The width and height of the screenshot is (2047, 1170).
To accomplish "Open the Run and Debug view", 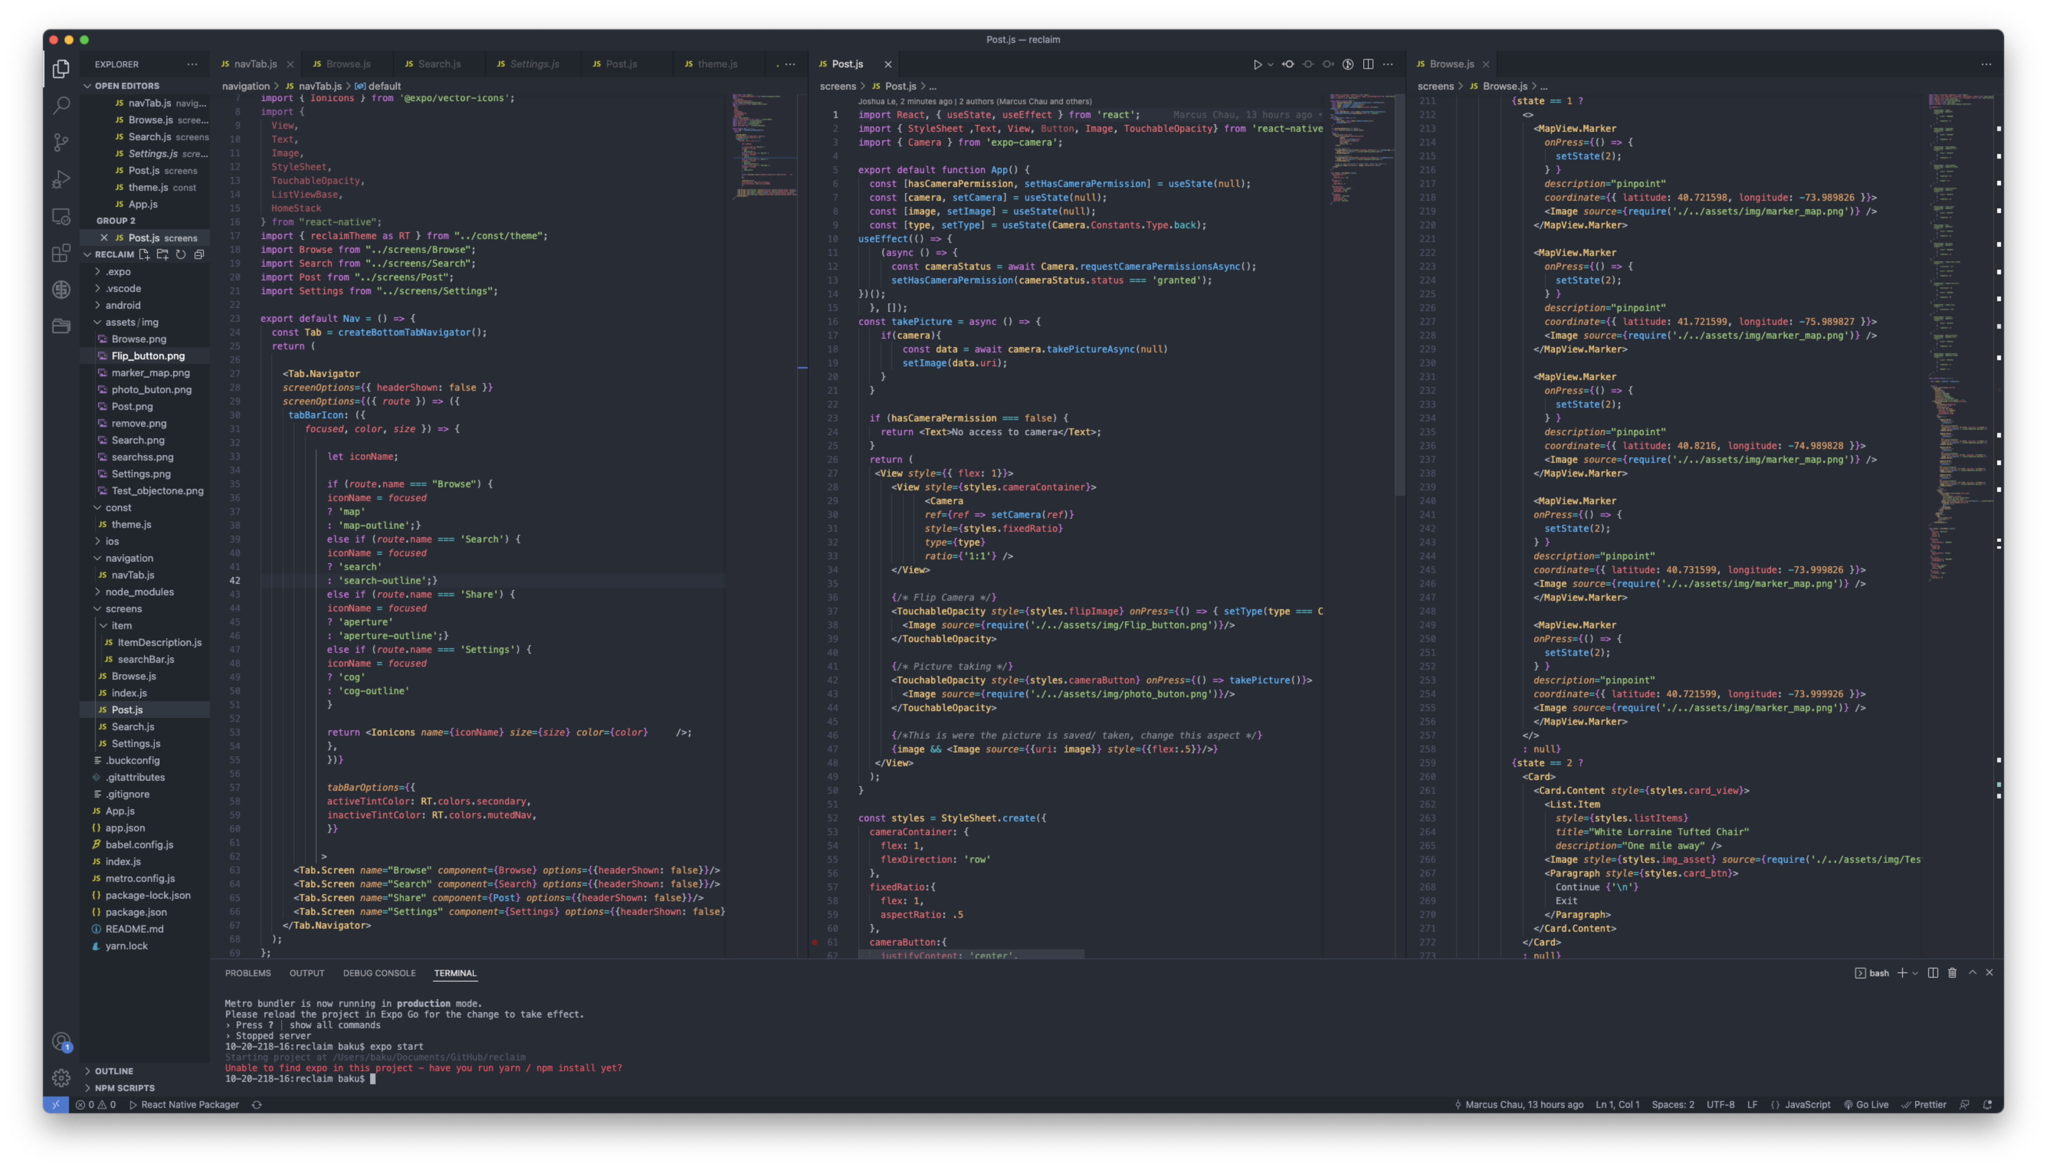I will point(61,179).
